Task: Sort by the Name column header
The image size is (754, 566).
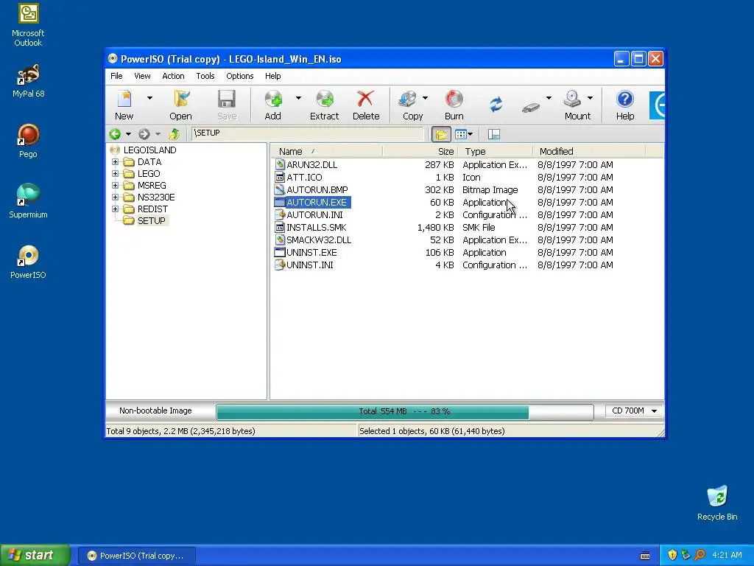Action: 326,151
